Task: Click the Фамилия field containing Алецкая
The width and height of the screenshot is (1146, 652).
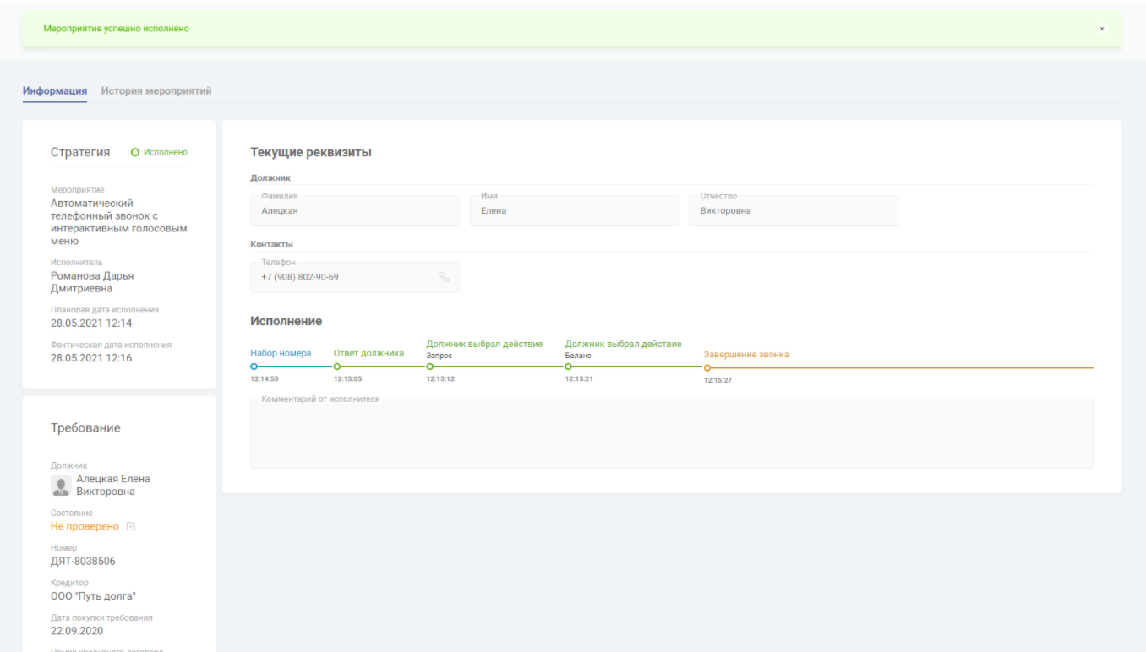Action: coord(355,211)
